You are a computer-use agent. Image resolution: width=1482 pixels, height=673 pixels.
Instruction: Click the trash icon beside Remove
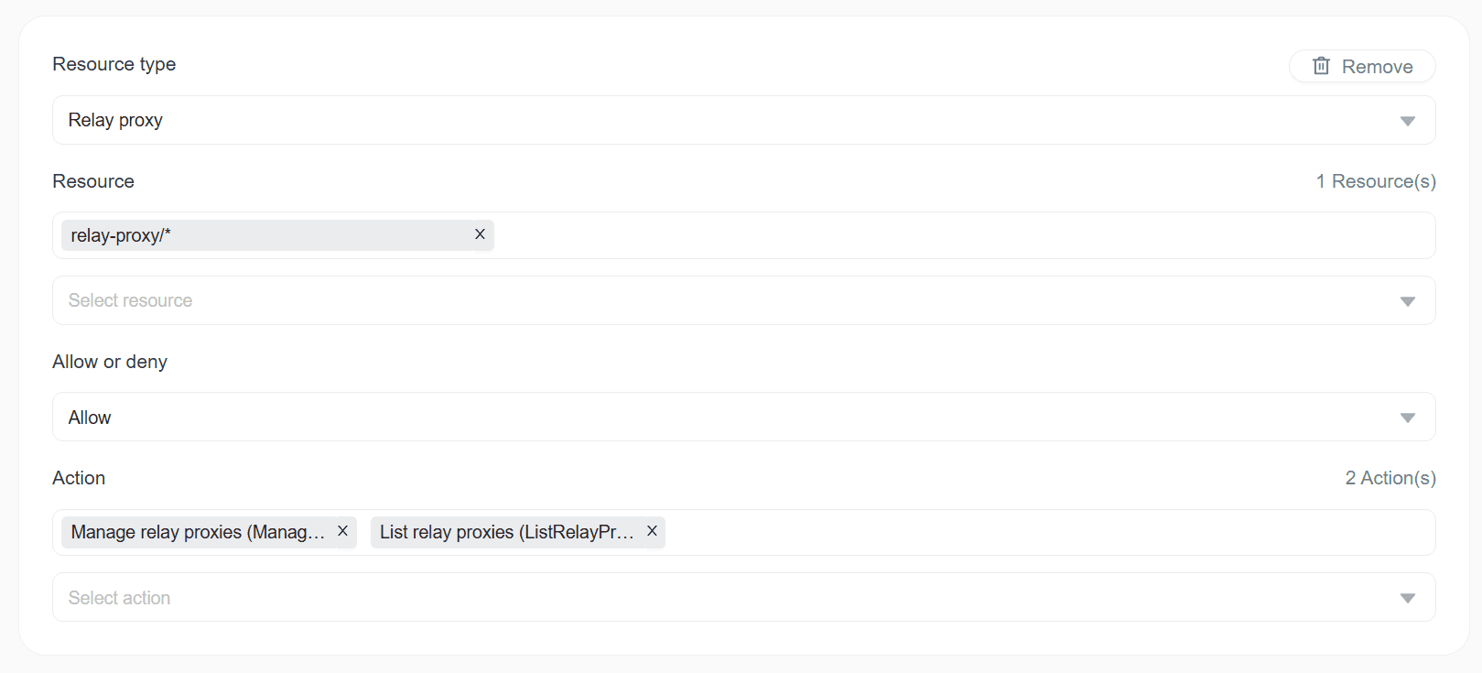1321,66
